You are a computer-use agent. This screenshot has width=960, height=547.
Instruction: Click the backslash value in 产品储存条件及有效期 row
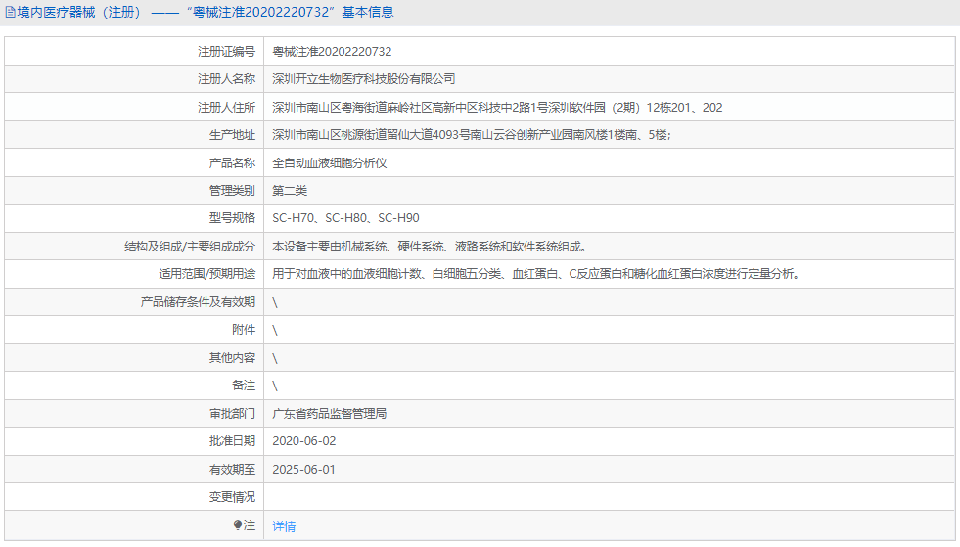tap(275, 303)
